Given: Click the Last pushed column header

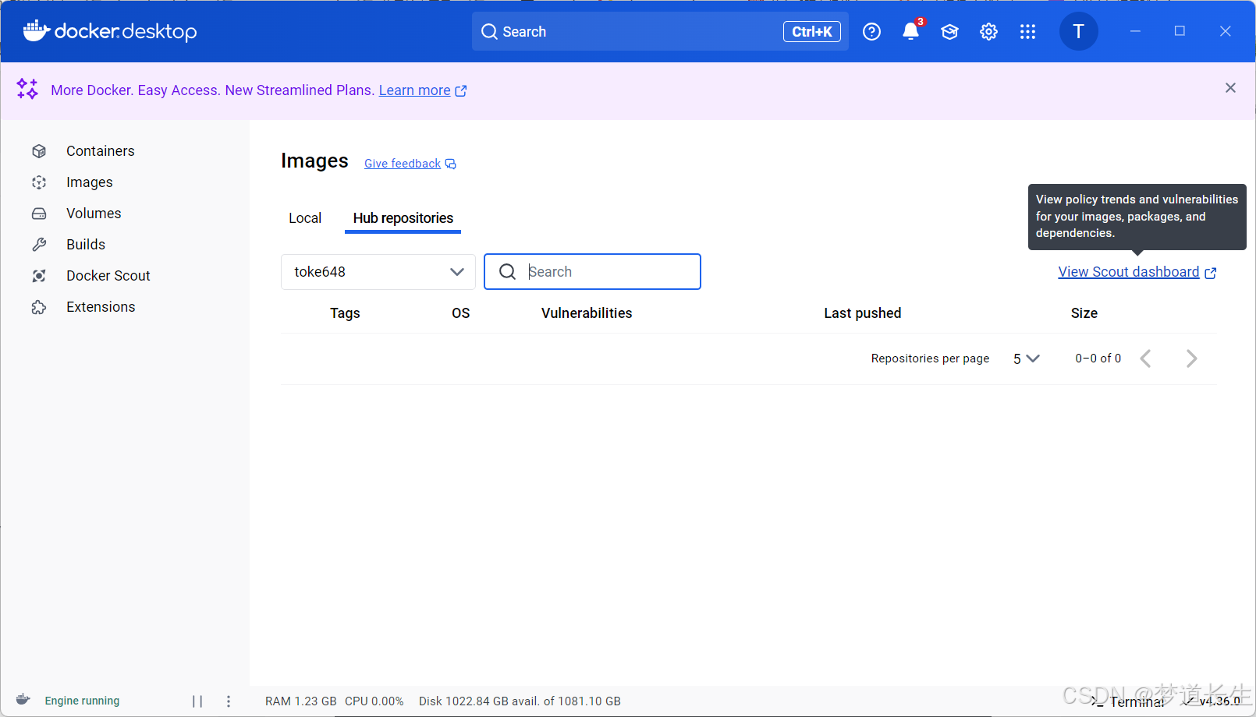Looking at the screenshot, I should coord(862,313).
